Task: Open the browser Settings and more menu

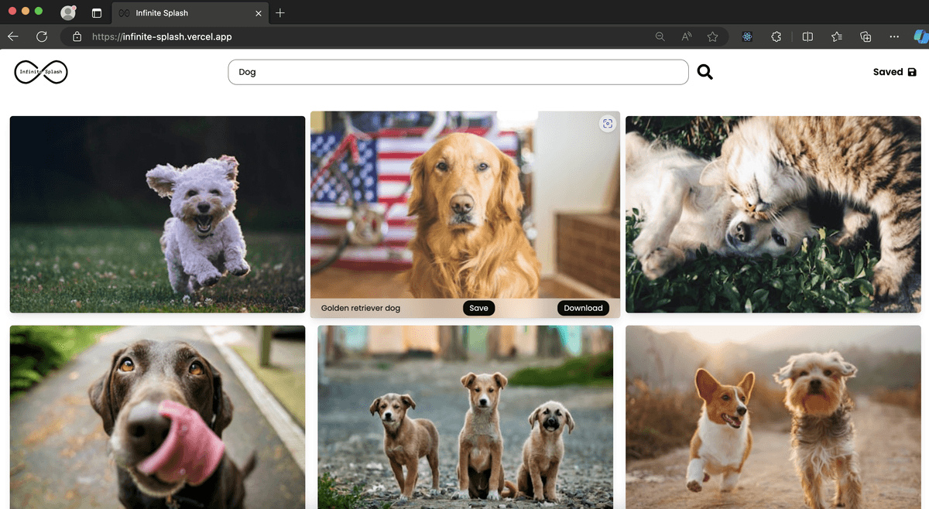Action: [x=894, y=36]
